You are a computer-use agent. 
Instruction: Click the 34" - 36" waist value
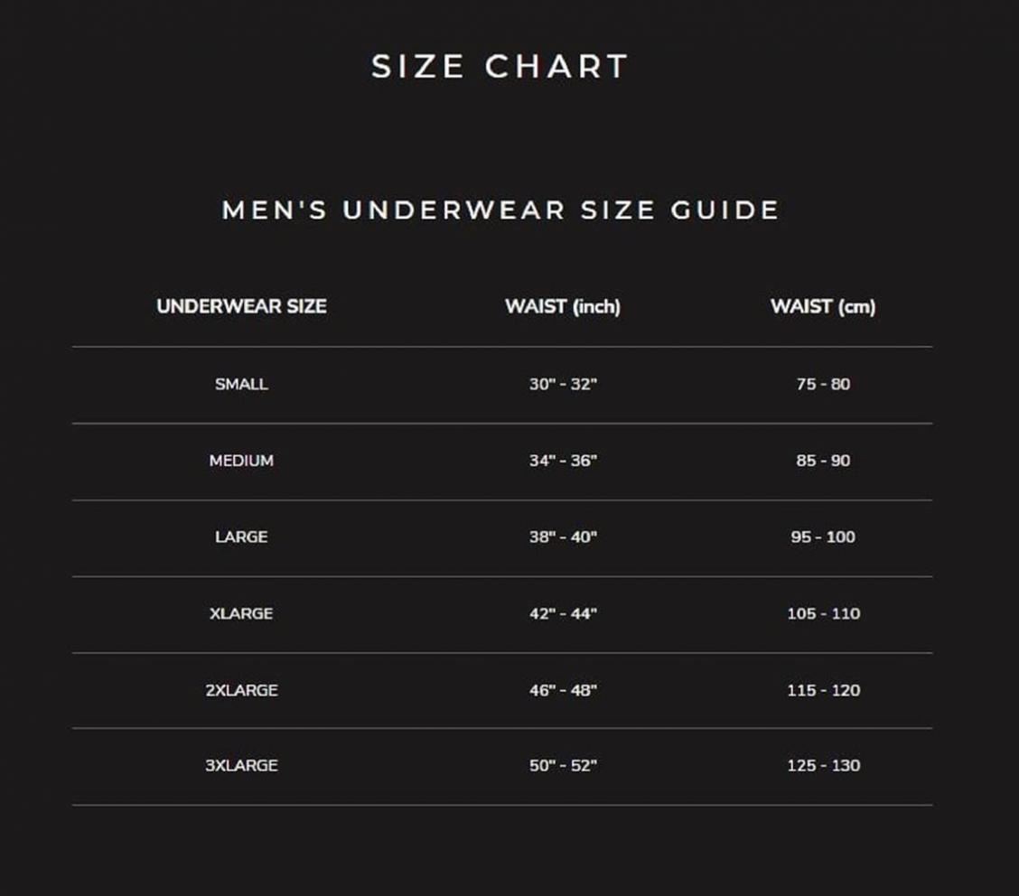click(x=563, y=461)
